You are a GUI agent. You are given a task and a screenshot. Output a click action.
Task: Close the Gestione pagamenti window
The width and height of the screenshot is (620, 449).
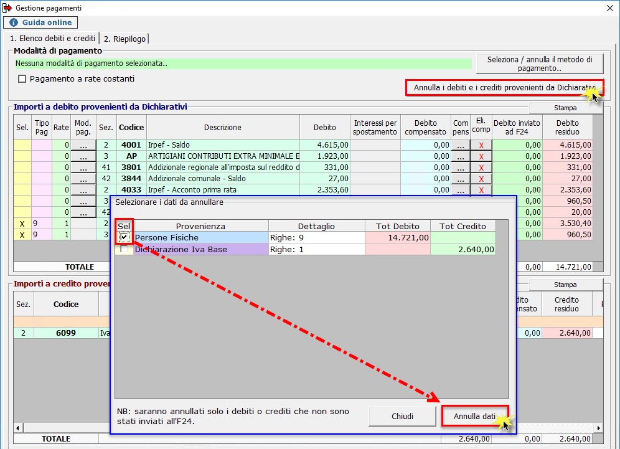609,8
